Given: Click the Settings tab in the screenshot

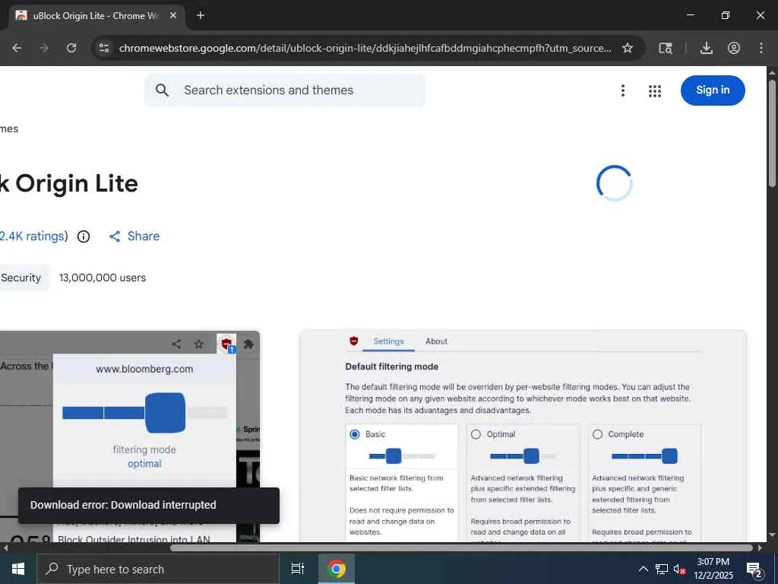Looking at the screenshot, I should [x=388, y=341].
